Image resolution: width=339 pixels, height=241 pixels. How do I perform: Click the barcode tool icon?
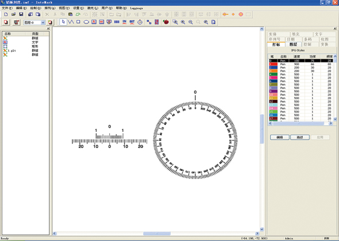point(117,22)
